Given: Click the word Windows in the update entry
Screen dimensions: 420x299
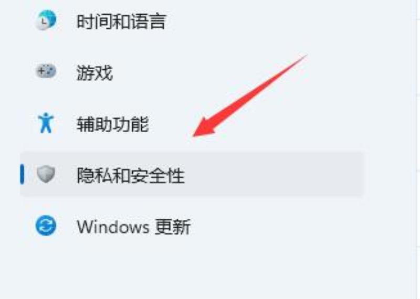Looking at the screenshot, I should pos(113,227).
